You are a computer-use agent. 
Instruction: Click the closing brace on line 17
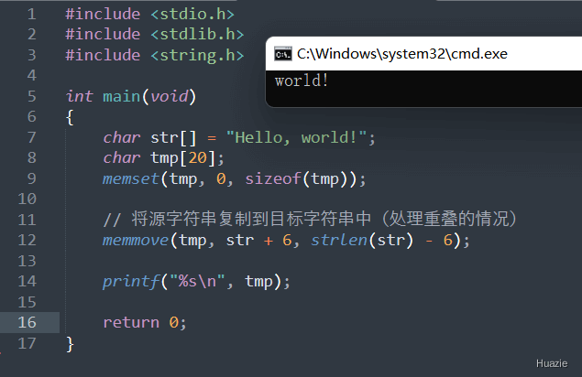(70, 344)
